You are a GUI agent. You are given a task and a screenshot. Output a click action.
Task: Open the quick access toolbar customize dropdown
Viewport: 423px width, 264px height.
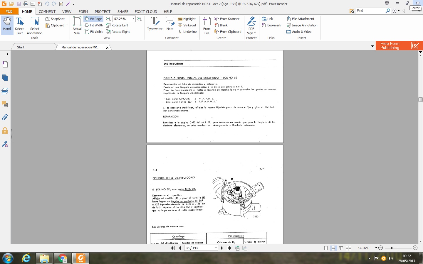tap(73, 4)
